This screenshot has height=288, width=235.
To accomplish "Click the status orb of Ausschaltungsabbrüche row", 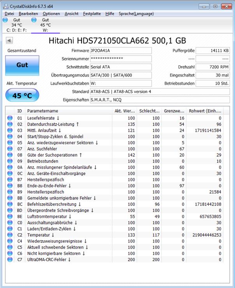I will (10, 223).
